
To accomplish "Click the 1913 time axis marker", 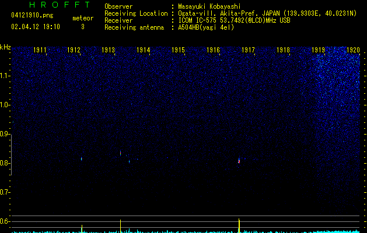I will (x=109, y=50).
